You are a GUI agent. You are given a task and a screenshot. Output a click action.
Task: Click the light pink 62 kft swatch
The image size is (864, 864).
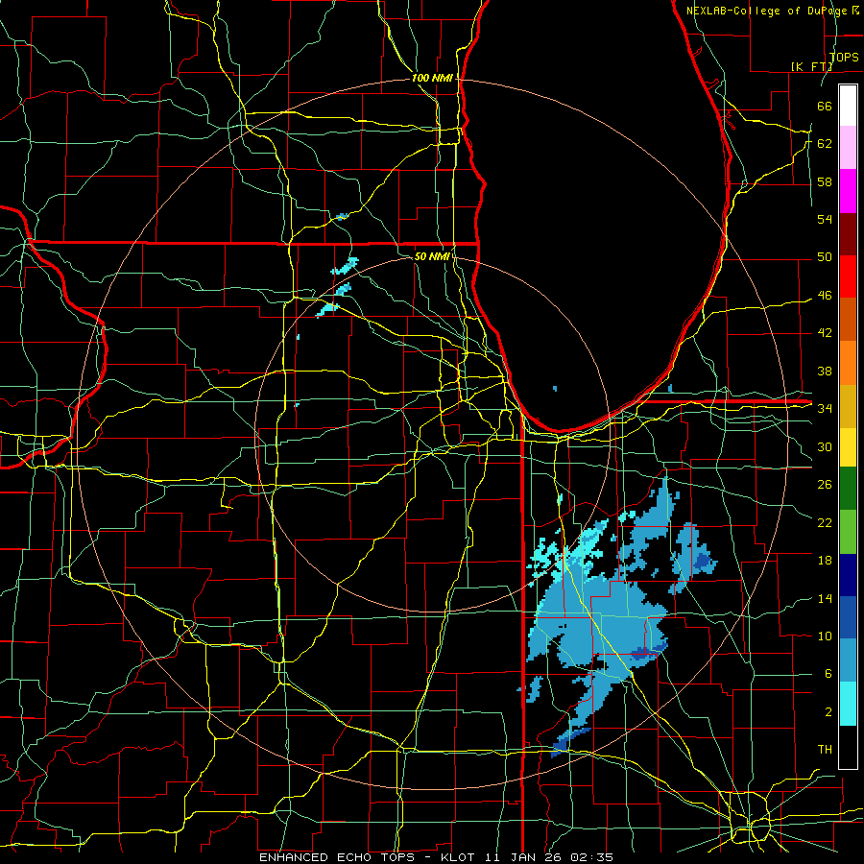(x=848, y=148)
